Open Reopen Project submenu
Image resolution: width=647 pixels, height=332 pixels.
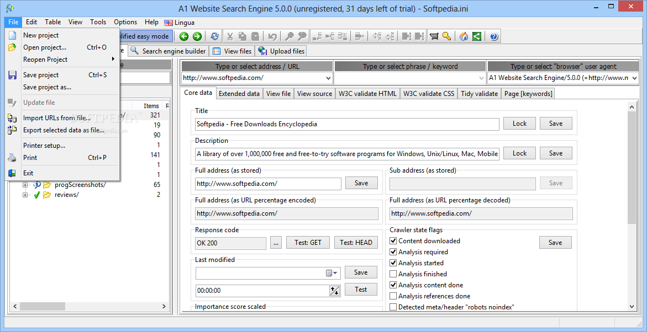click(63, 60)
